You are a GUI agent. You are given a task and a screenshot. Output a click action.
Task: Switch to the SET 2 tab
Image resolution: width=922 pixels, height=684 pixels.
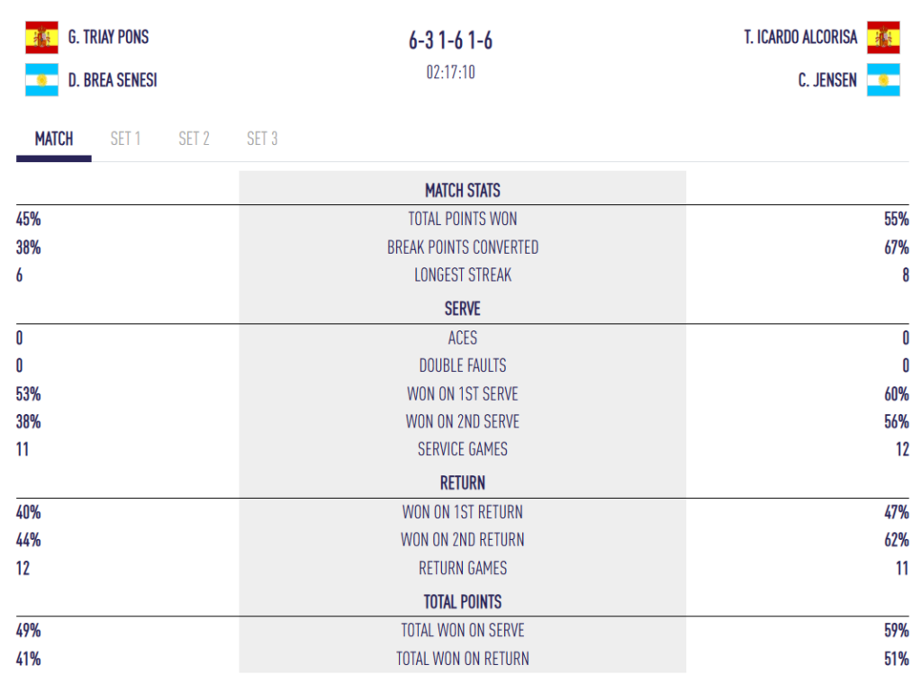[x=194, y=139]
